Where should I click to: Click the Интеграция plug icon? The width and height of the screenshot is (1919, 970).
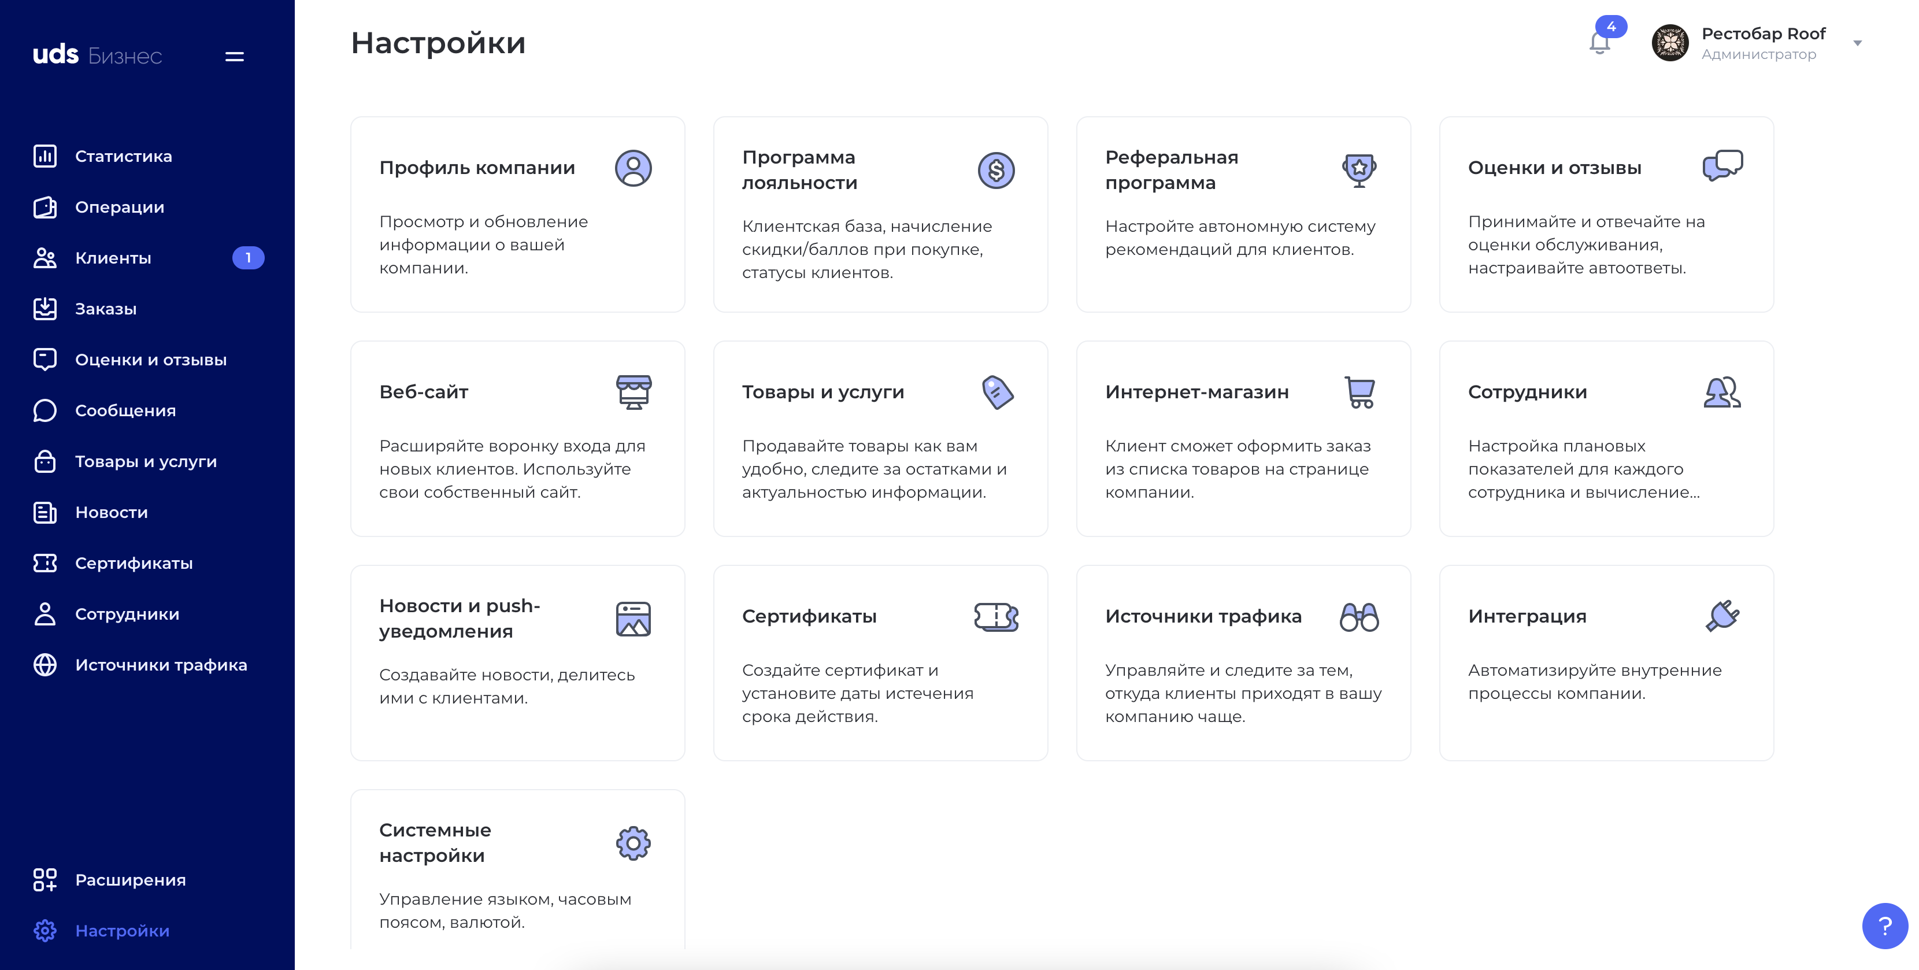[x=1721, y=617]
